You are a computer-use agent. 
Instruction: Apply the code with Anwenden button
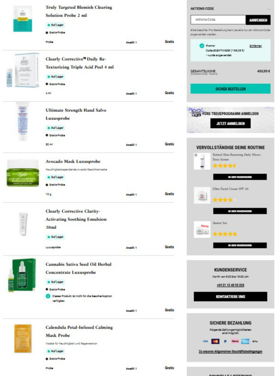pyautogui.click(x=258, y=20)
